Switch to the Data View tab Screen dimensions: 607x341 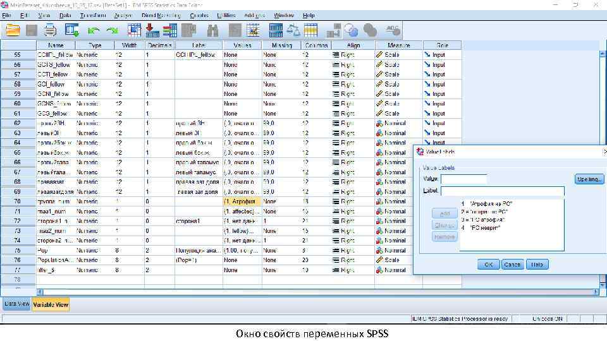pyautogui.click(x=16, y=304)
